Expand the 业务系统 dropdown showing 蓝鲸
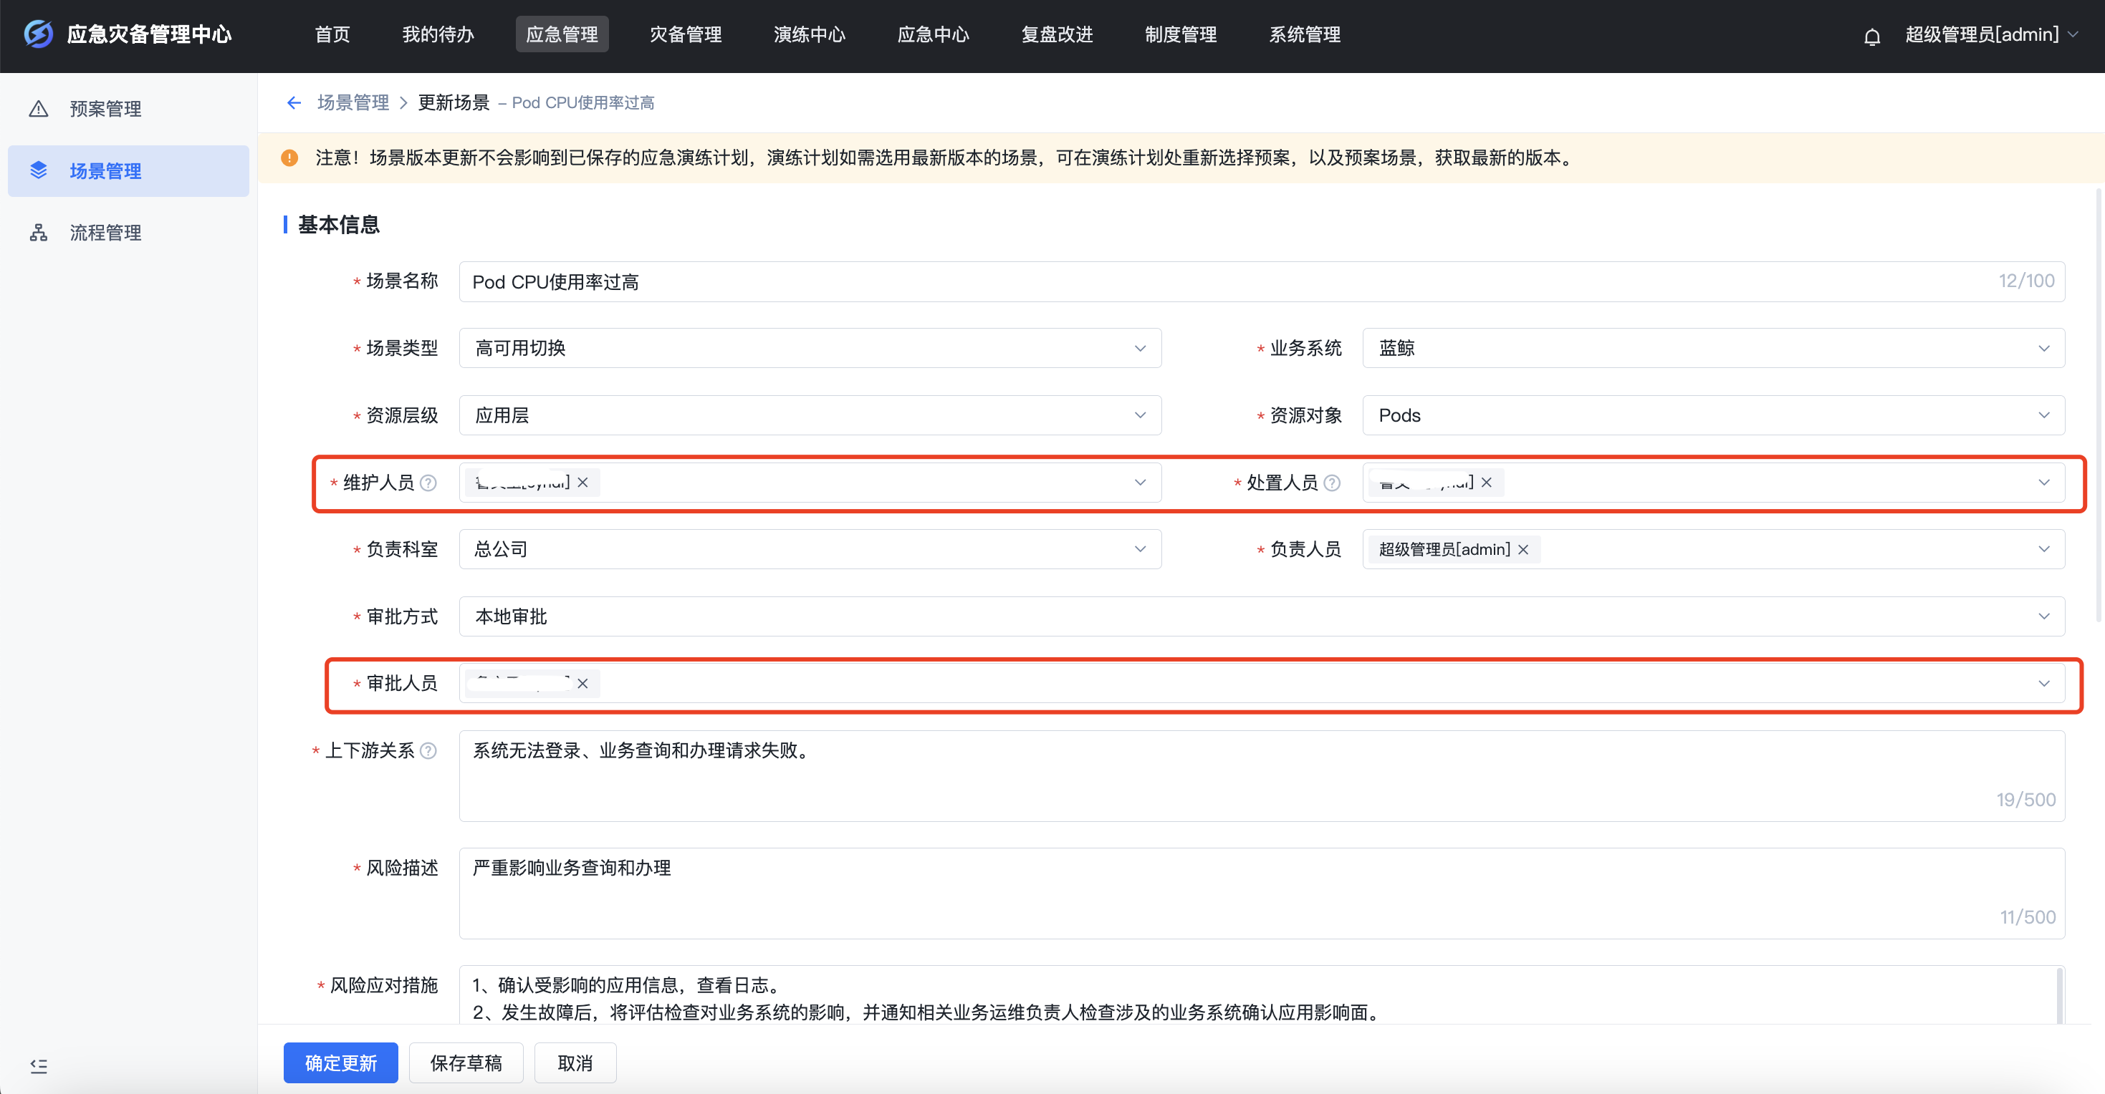 [x=1713, y=349]
